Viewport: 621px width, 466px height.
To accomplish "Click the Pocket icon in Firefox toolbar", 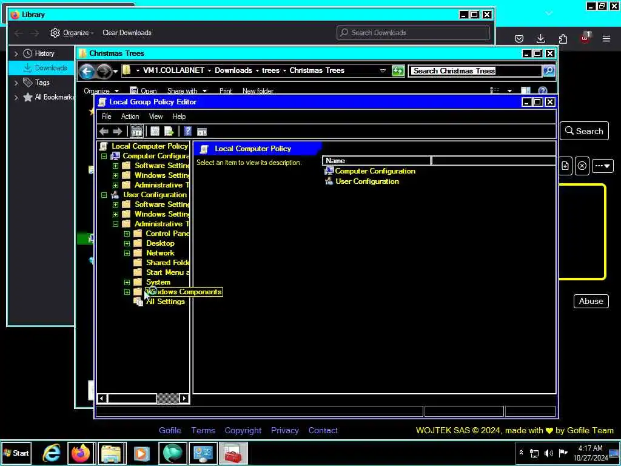I will click(x=519, y=38).
